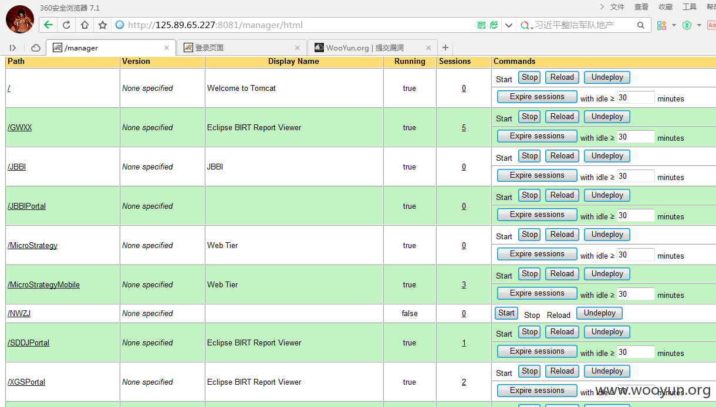Open the 工具 menu

point(690,7)
